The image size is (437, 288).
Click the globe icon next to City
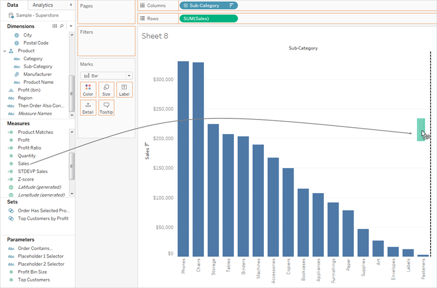[17, 35]
